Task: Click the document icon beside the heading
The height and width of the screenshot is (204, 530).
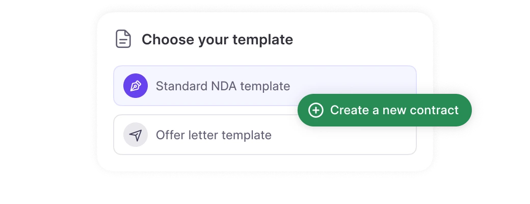Action: tap(123, 39)
